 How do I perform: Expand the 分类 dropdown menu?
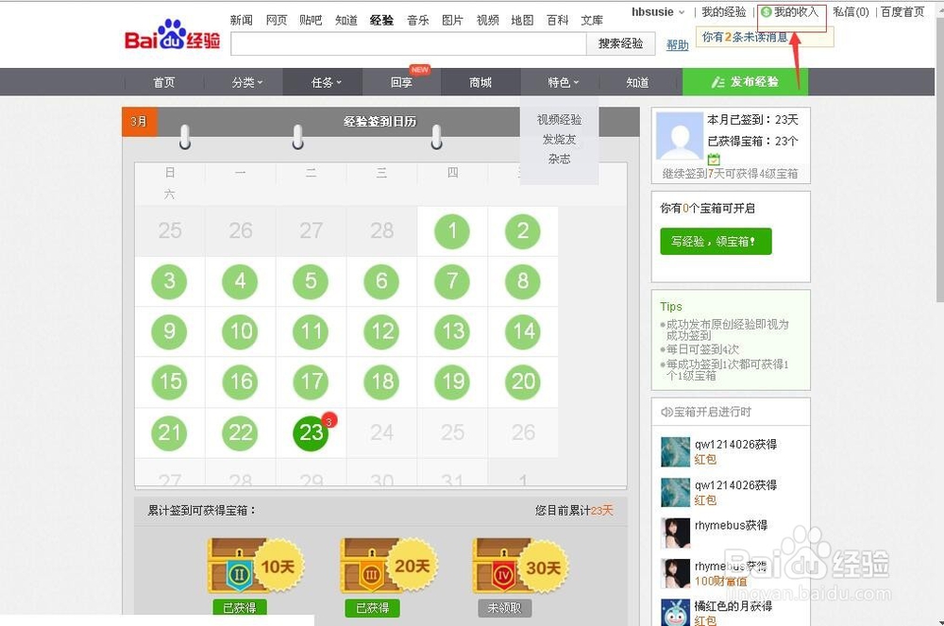[246, 82]
